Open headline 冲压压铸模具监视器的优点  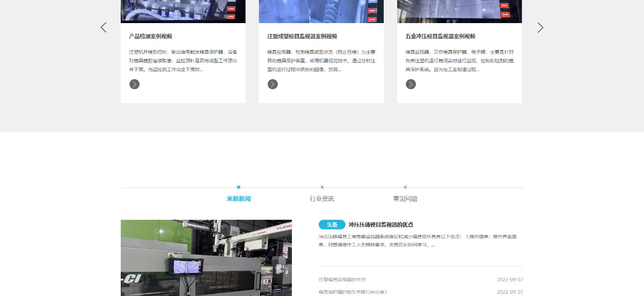tap(381, 225)
